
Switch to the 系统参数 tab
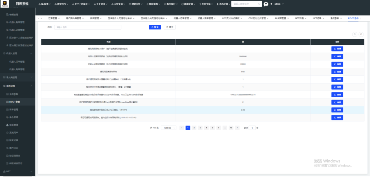coord(335,18)
